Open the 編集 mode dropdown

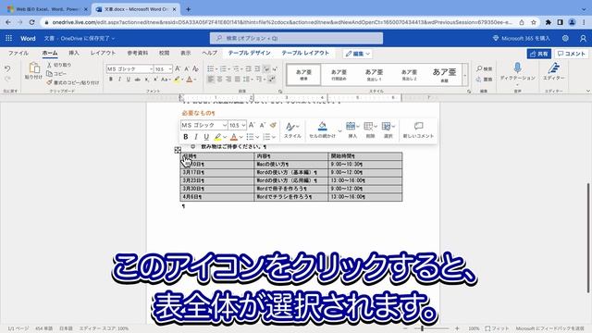tap(358, 54)
